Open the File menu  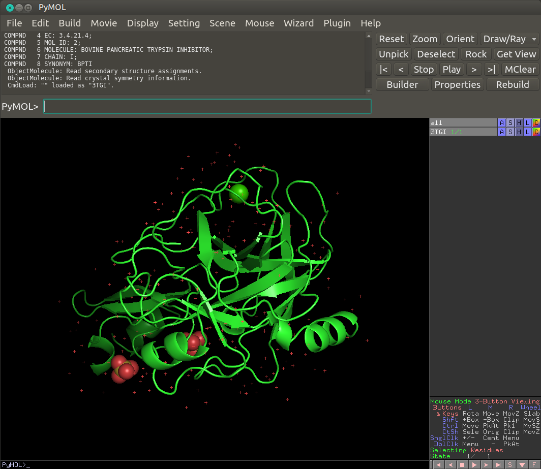pyautogui.click(x=14, y=23)
